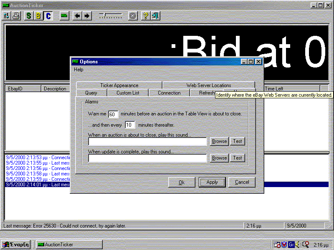Click the green ticker display toolbar icon
Screen dimensions: 334x250
64,16
